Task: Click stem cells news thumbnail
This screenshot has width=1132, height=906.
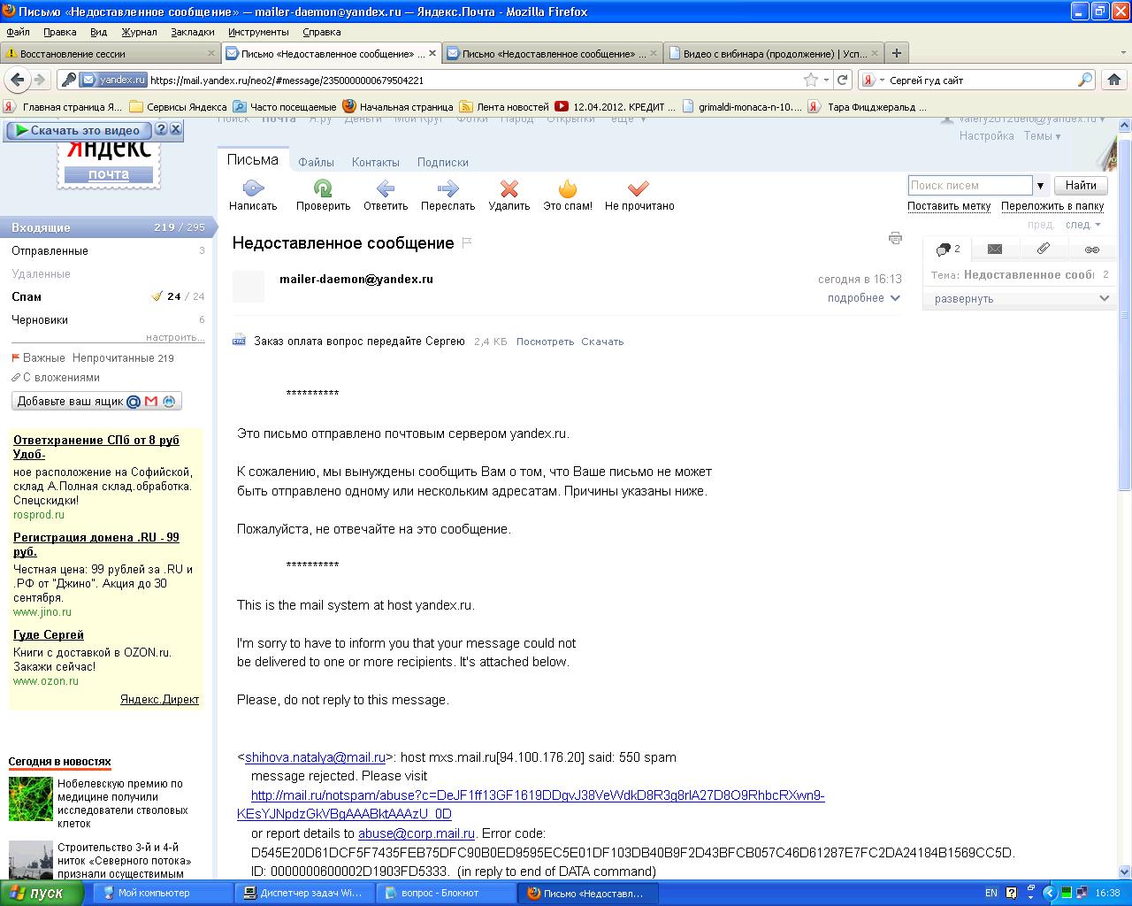Action: pos(31,799)
